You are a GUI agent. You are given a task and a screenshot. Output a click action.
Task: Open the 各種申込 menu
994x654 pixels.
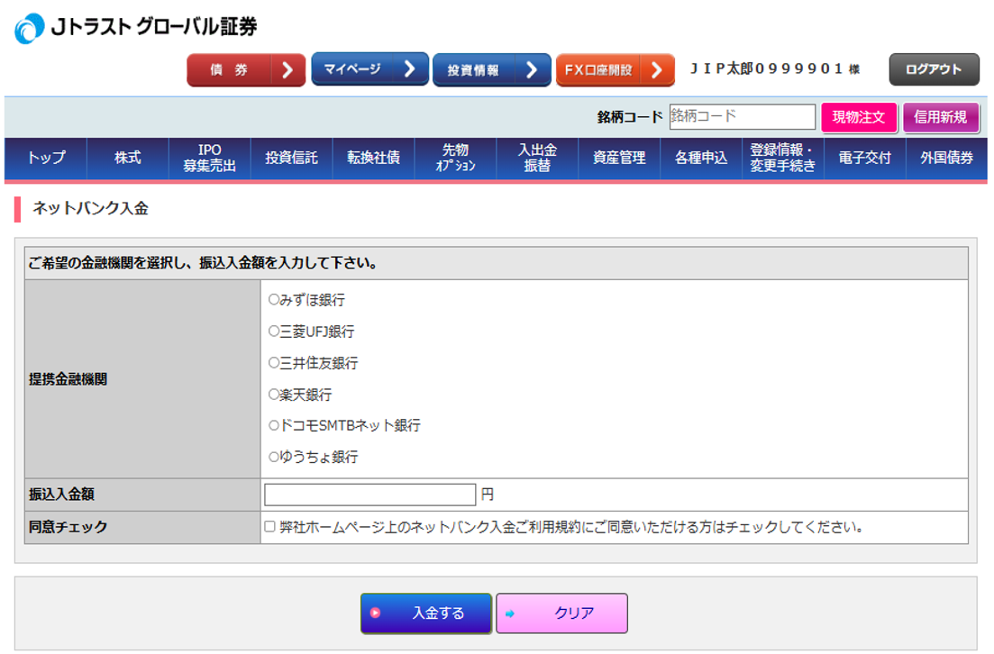pyautogui.click(x=700, y=158)
